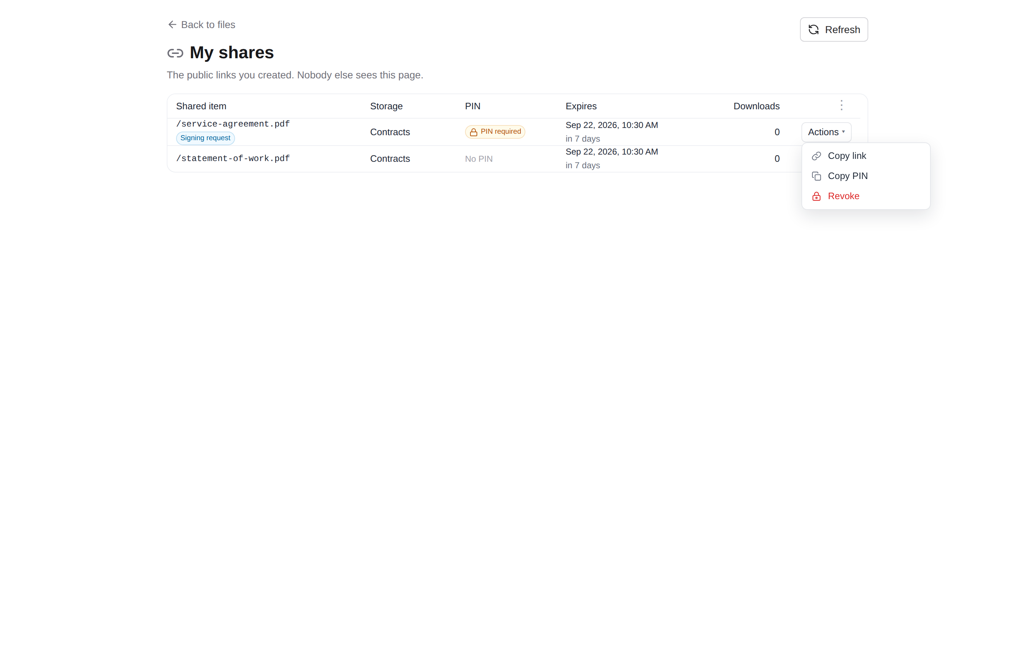Click the Storage column header
Screen dimensions: 1035x647
tap(386, 106)
